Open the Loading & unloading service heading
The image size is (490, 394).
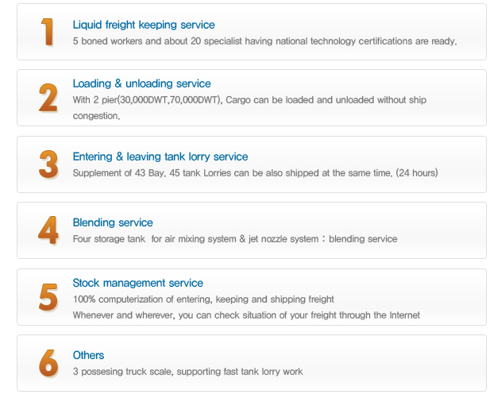pos(142,83)
